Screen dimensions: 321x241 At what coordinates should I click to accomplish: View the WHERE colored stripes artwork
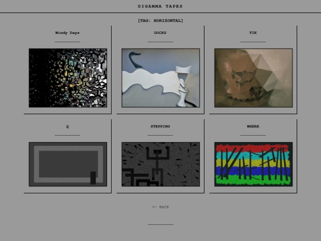pyautogui.click(x=253, y=164)
